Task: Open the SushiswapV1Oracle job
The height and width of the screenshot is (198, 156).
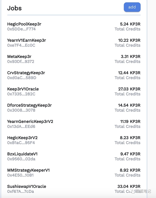Action: tap(27, 186)
